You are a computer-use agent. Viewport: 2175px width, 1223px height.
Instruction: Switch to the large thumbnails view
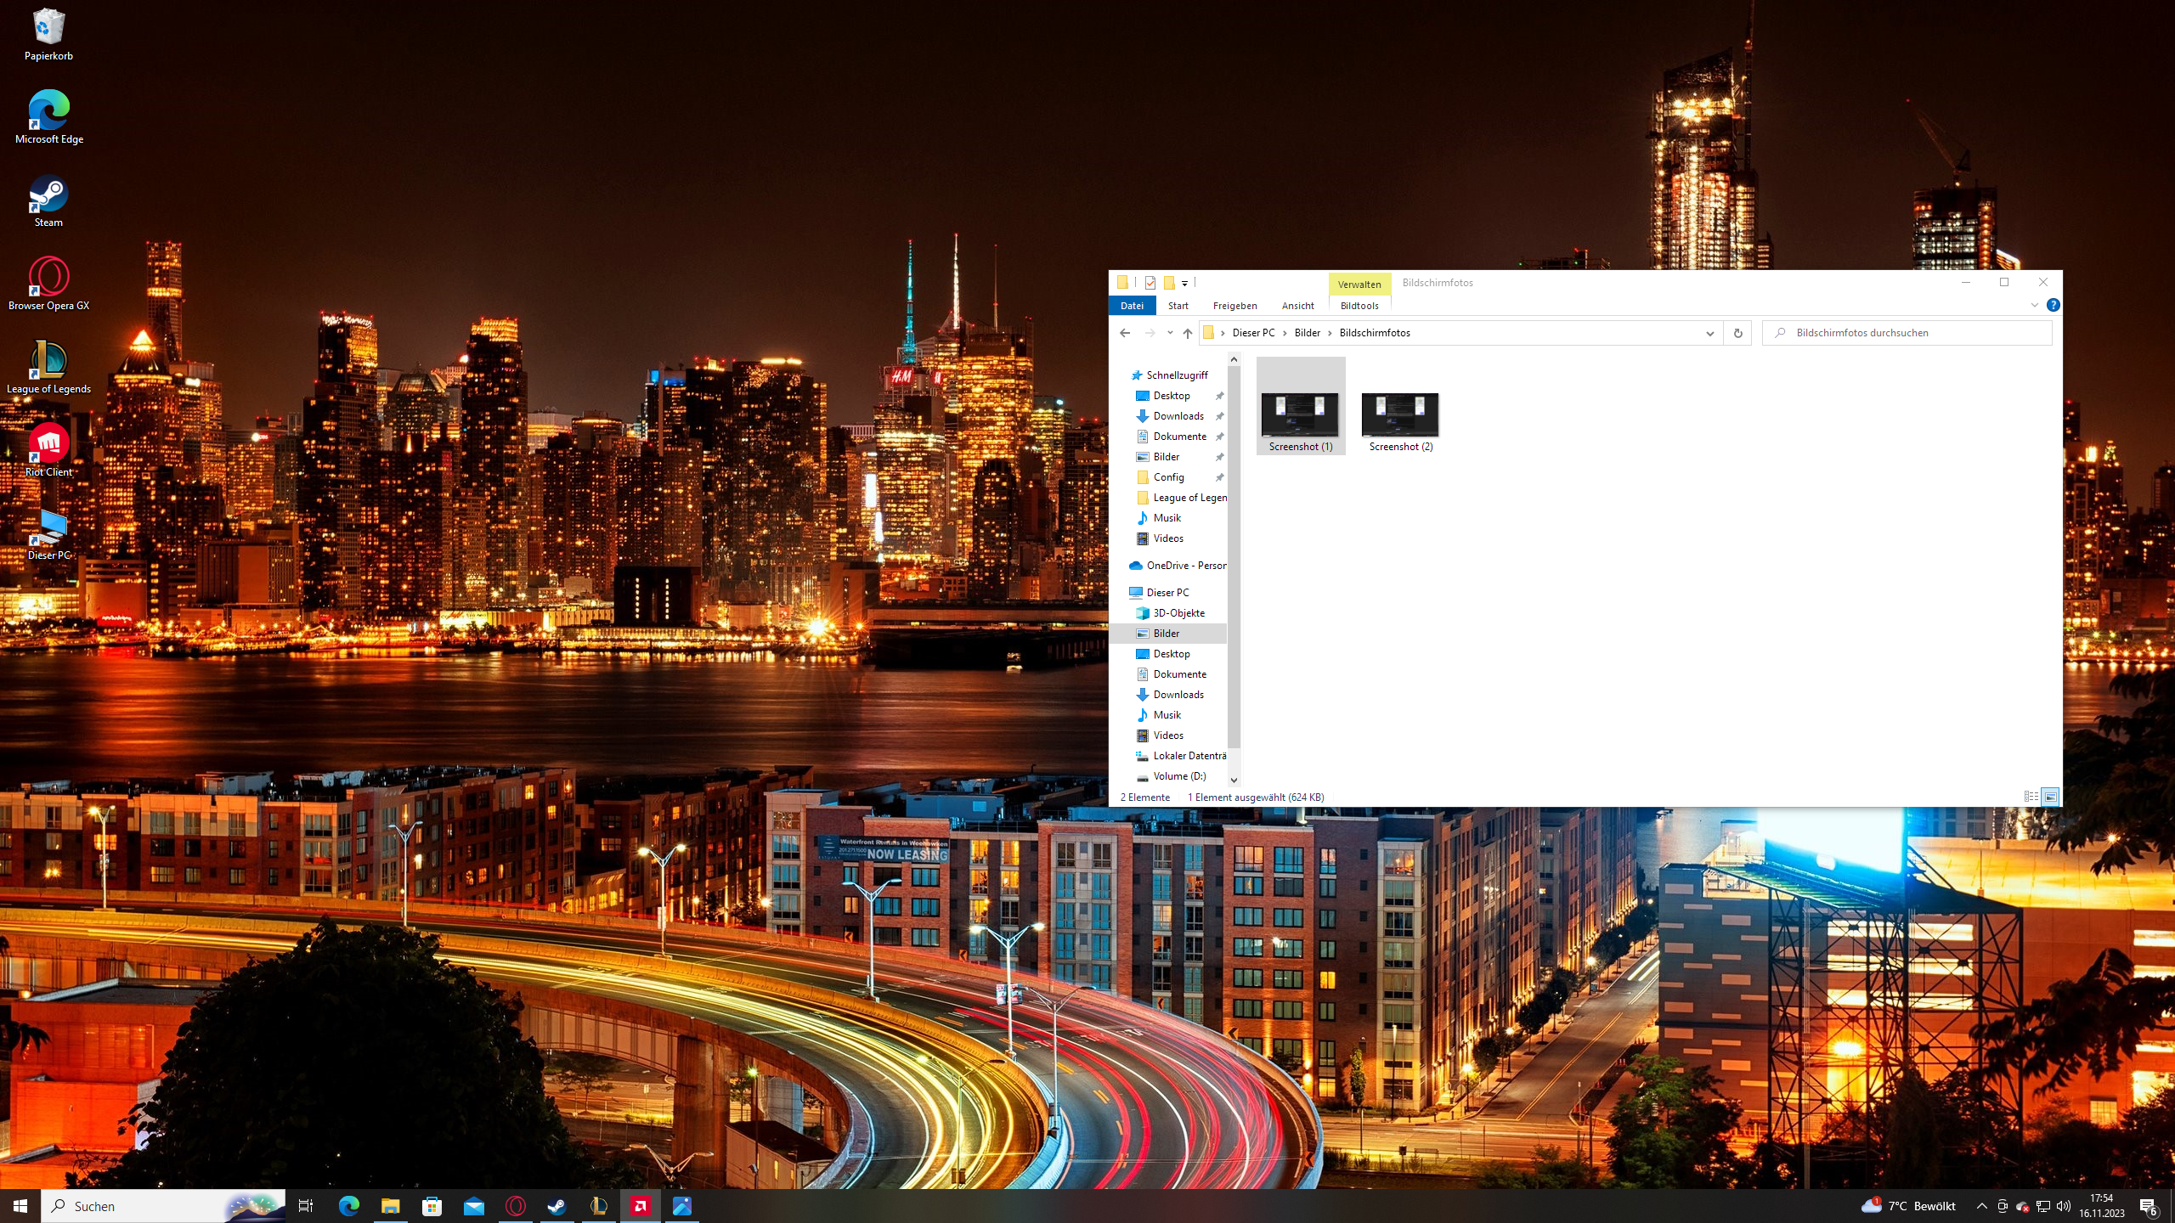click(2050, 797)
